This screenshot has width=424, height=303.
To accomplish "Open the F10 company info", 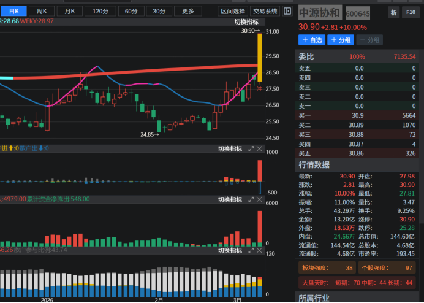I will point(410,12).
